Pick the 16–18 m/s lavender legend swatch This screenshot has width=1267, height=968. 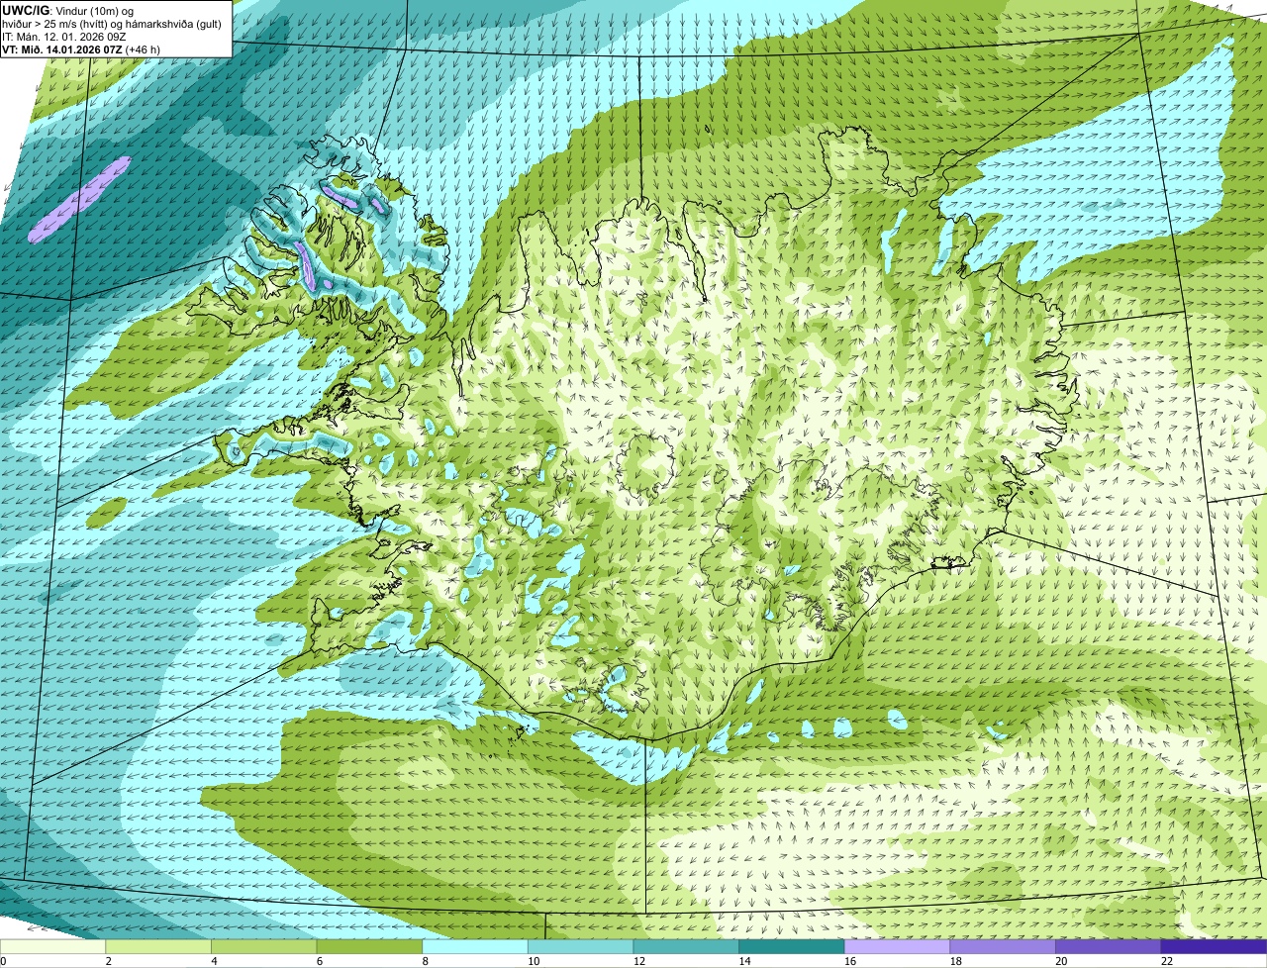click(x=897, y=946)
